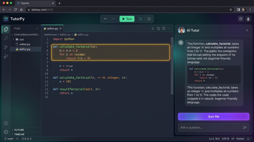The height and width of the screenshot is (142, 254).
Task: Click 'n = true' on line 8
Action: 66,66
